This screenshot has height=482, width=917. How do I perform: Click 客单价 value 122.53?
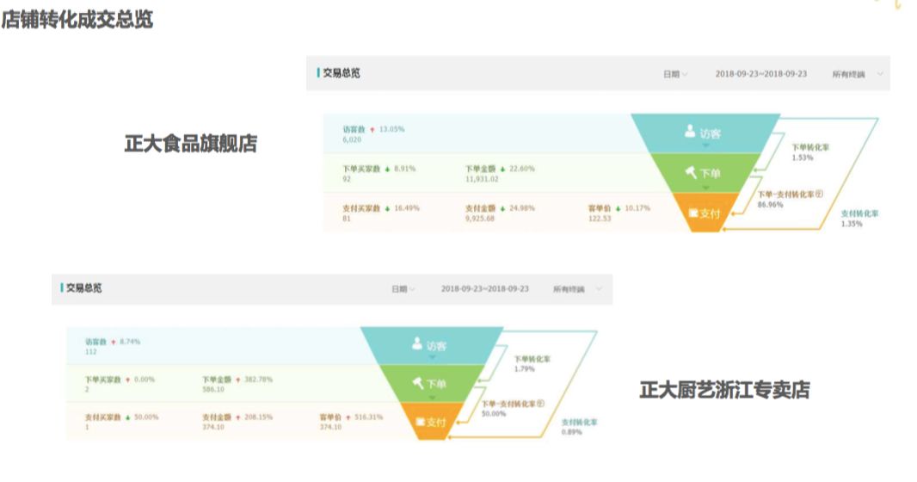pos(600,219)
